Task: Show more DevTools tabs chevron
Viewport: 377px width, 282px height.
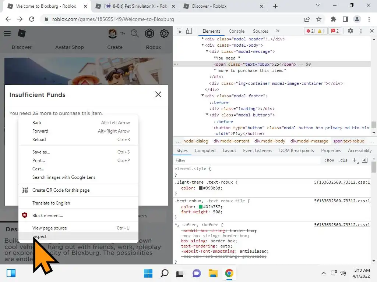Action: [278, 31]
